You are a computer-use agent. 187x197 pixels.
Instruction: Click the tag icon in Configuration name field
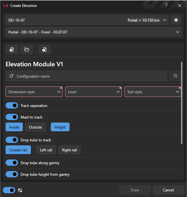pos(11,76)
